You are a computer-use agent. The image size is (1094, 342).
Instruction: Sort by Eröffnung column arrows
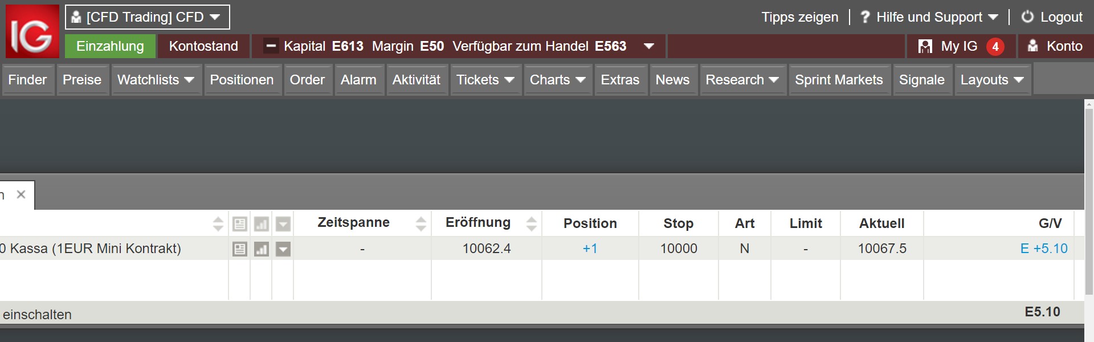pos(532,223)
